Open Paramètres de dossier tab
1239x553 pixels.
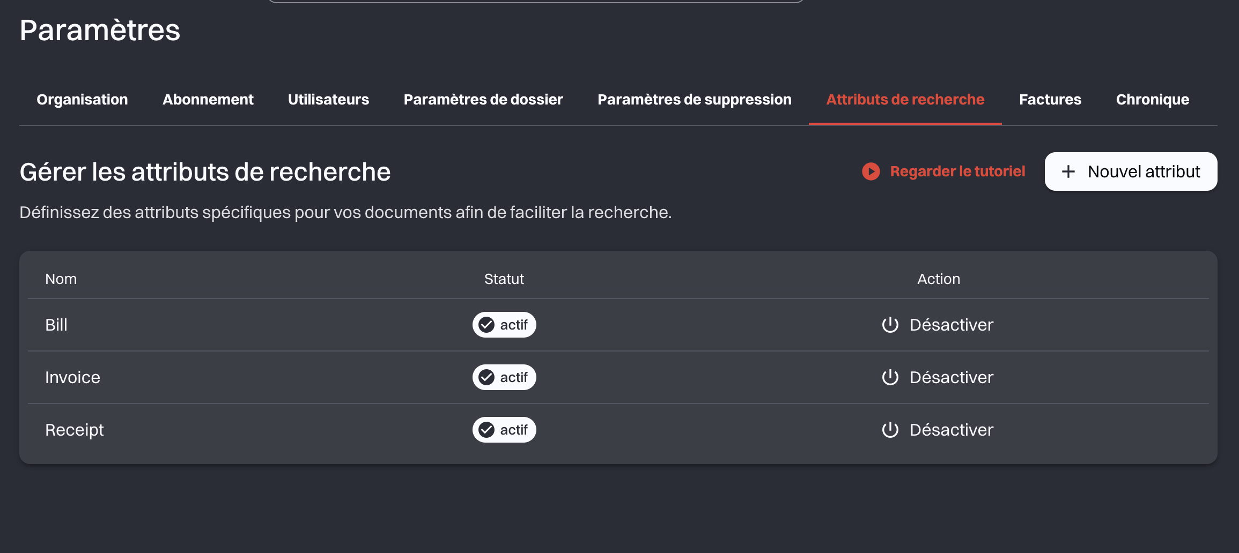pyautogui.click(x=483, y=100)
